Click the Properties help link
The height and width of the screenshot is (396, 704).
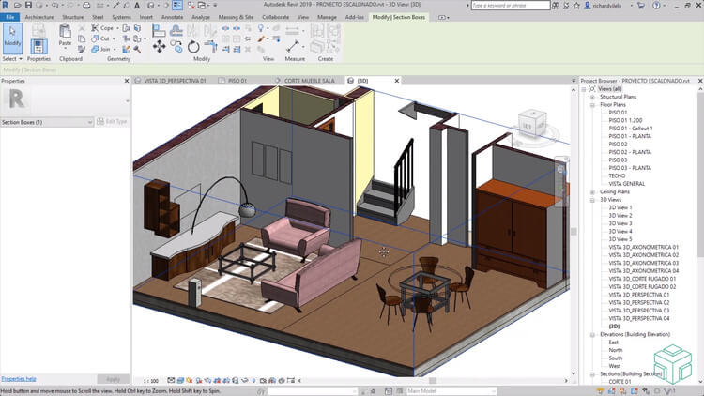(x=19, y=378)
